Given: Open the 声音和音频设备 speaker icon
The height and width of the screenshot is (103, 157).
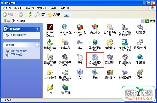Looking at the screenshot, I should (65, 57).
